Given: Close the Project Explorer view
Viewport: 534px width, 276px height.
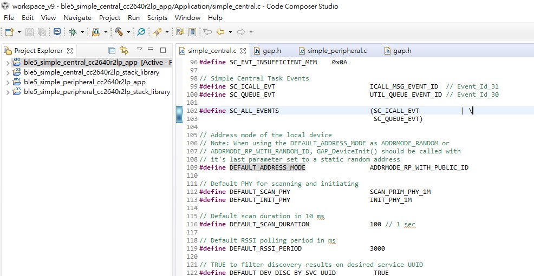Looking at the screenshot, I should click(70, 51).
